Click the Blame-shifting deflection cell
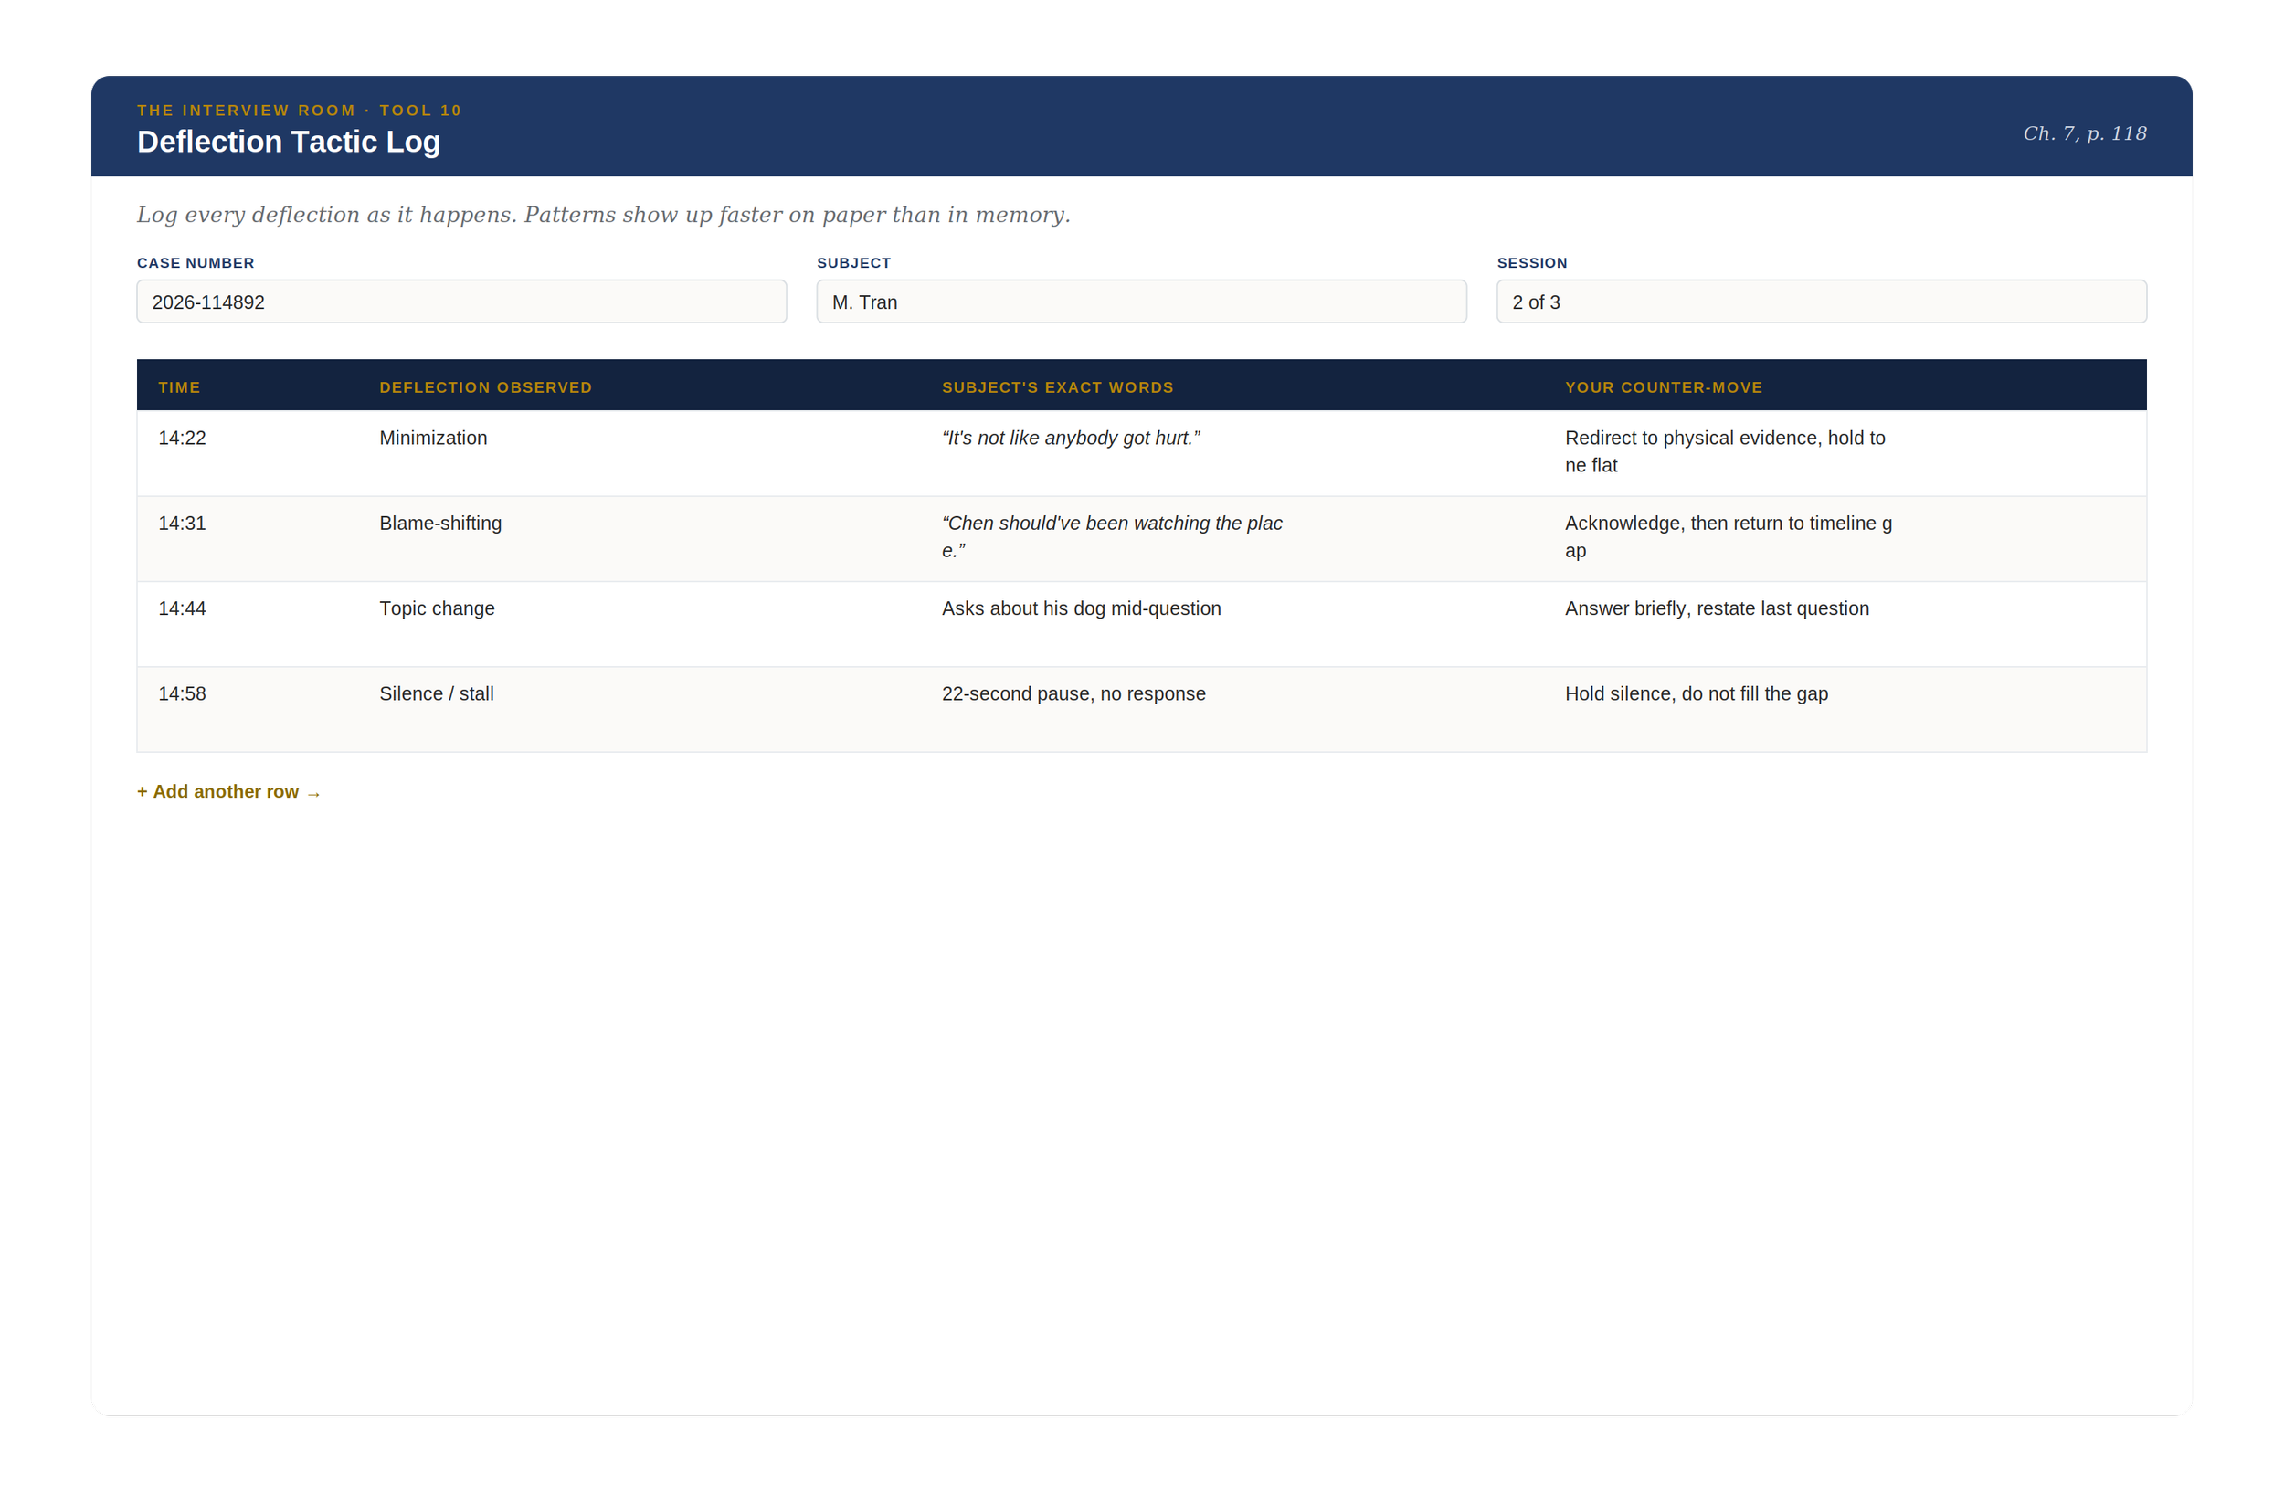This screenshot has width=2284, height=1492. pos(440,523)
